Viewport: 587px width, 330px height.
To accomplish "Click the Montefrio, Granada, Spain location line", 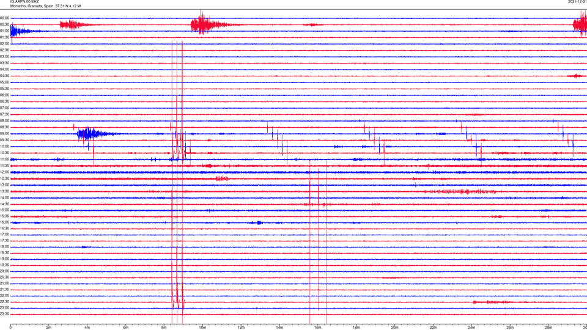I will 45,6.
